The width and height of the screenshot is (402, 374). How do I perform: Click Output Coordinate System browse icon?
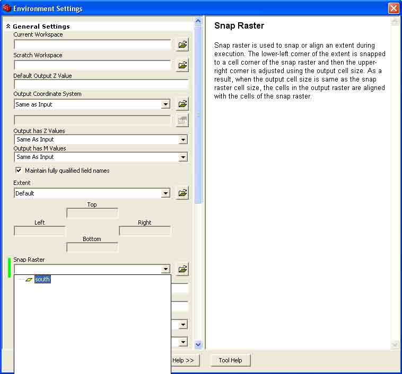(182, 104)
